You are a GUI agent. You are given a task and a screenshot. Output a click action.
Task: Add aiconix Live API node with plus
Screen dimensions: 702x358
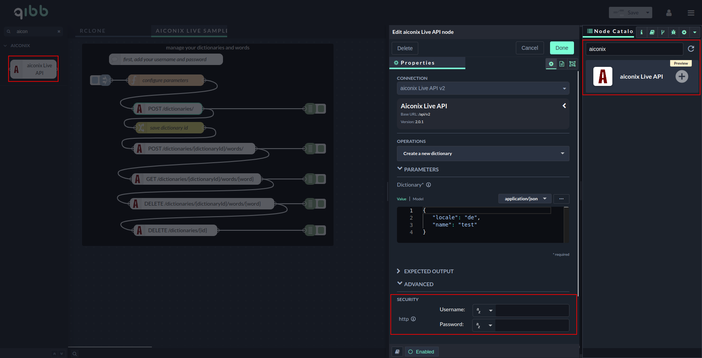(681, 77)
